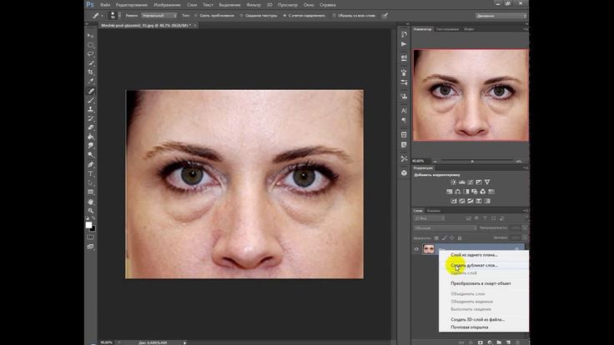This screenshot has width=614, height=345.
Task: Select the Eyedropper tool
Action: tap(90, 82)
